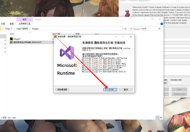Click the 取消 button in wizard
Viewport: 190px width, 132px height.
[126, 89]
